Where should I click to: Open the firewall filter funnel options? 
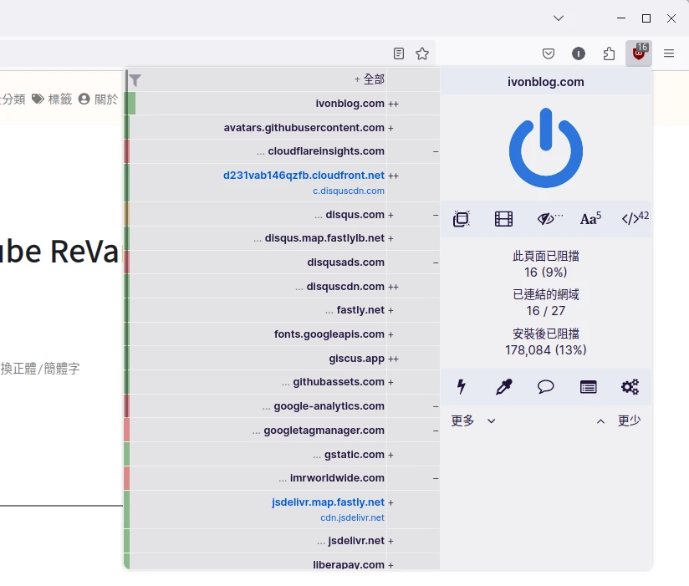point(135,80)
